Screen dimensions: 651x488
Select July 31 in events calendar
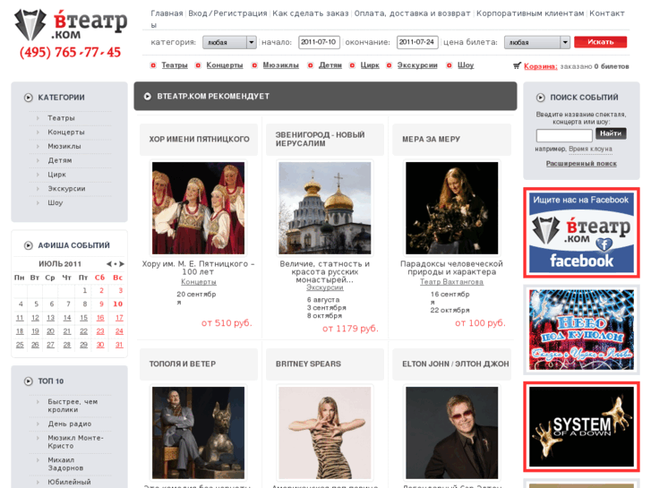[119, 345]
